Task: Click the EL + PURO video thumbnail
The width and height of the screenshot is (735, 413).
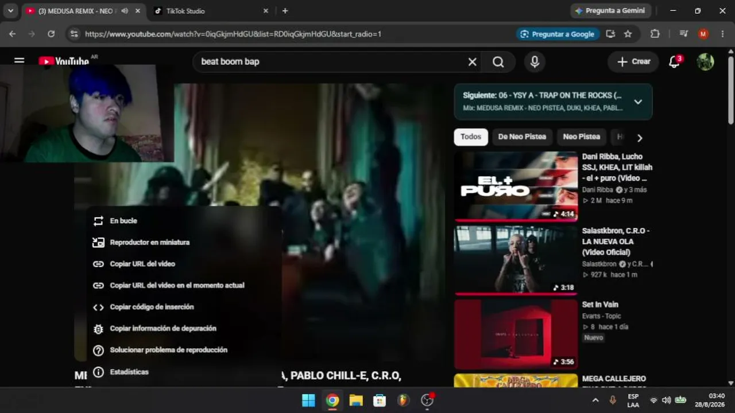Action: tap(516, 186)
